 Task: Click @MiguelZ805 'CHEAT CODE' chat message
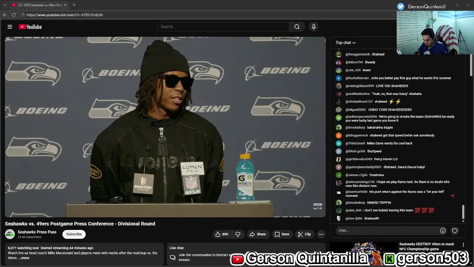tap(390, 110)
